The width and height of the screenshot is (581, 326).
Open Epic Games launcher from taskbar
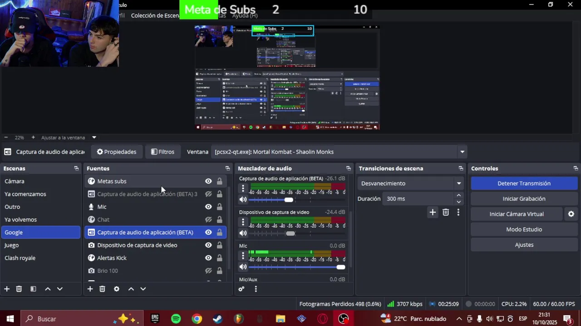(155, 319)
